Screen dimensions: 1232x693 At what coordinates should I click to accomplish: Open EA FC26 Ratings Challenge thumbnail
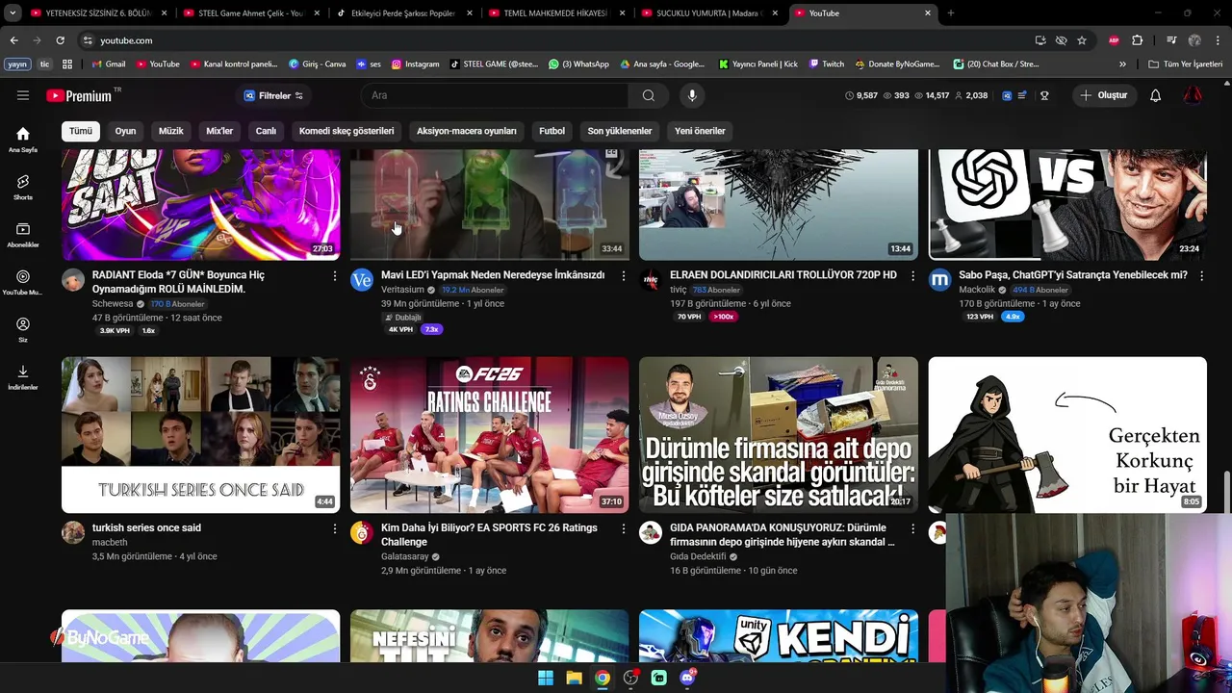(489, 435)
